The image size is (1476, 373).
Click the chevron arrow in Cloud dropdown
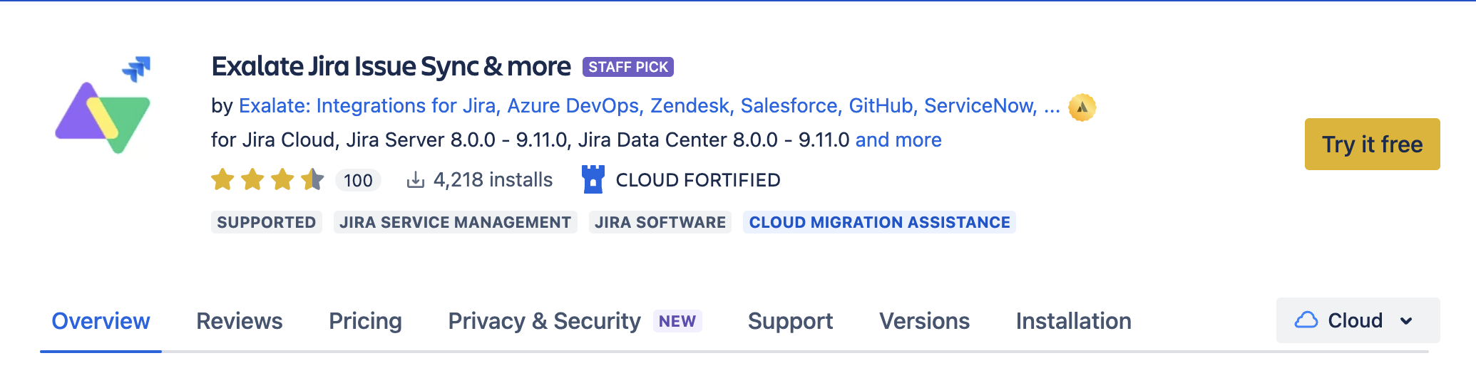coord(1406,321)
